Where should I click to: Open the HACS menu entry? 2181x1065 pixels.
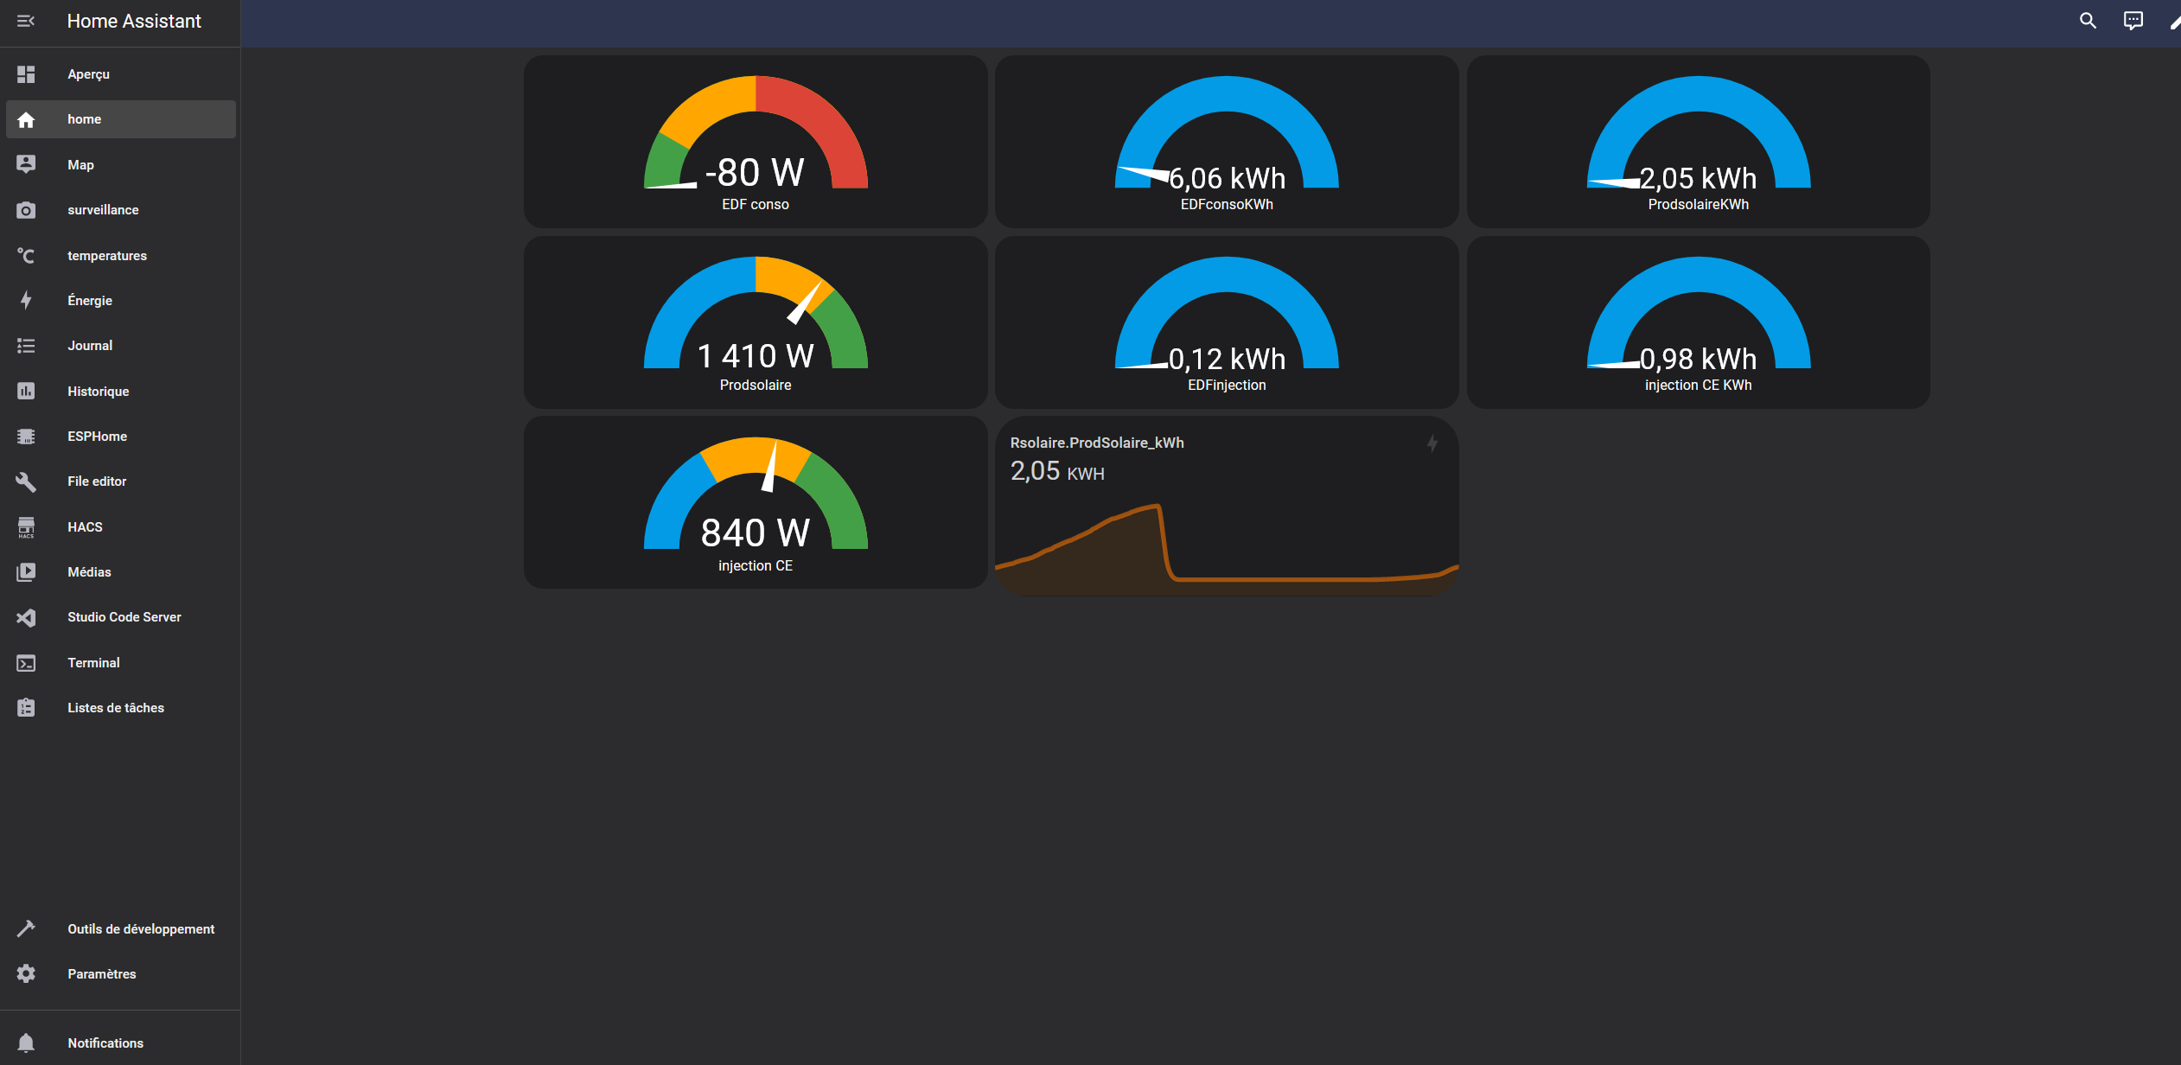(121, 527)
